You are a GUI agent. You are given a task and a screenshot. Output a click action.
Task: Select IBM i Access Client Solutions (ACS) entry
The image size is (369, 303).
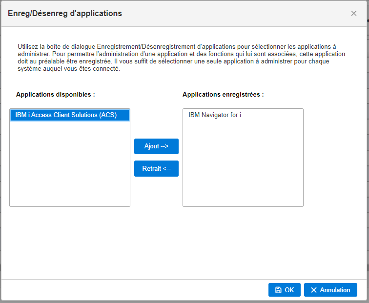click(70, 115)
